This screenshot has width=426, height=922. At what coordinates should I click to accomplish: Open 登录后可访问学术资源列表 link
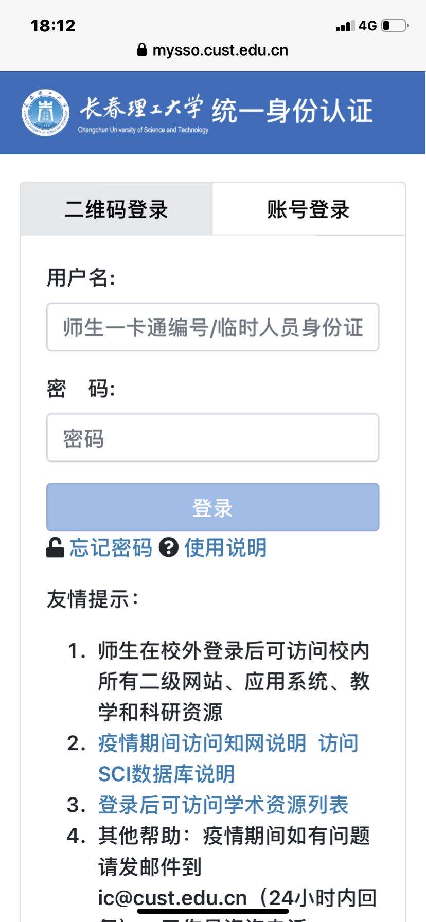(223, 805)
